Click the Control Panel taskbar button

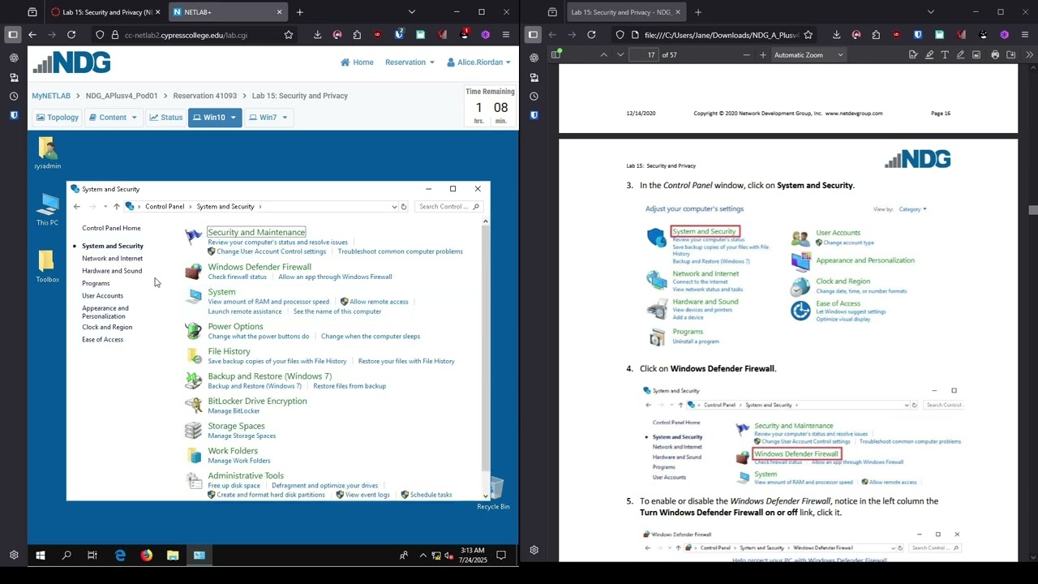199,556
